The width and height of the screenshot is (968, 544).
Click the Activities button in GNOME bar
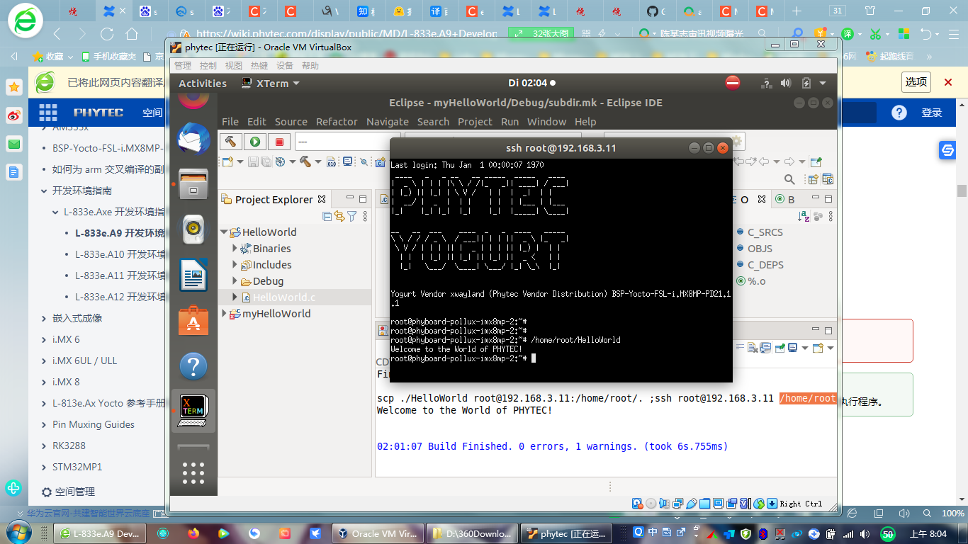[x=203, y=83]
